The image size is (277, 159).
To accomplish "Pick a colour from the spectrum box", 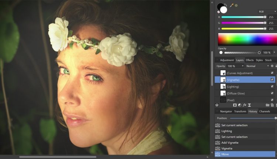I will (247, 39).
